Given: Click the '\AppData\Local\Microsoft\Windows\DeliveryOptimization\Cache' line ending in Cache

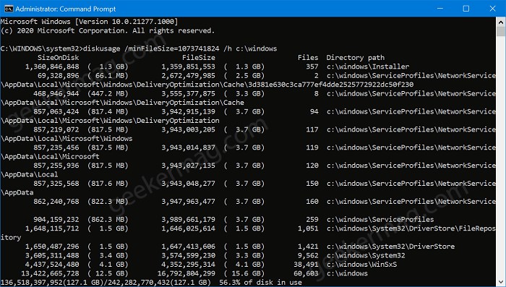Looking at the screenshot, I should click(x=122, y=103).
